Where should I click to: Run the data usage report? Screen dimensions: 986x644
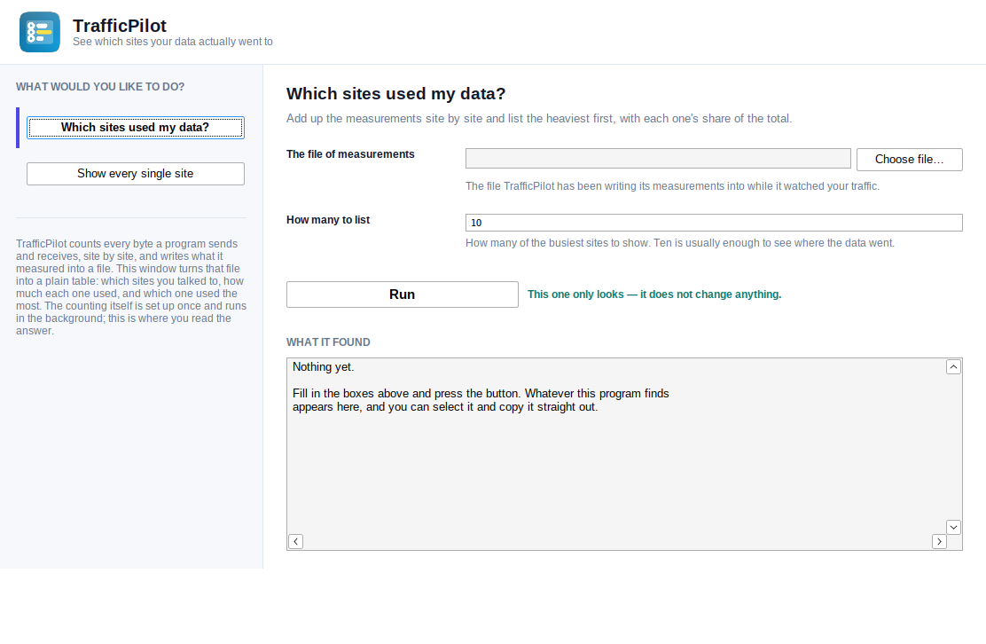tap(403, 295)
